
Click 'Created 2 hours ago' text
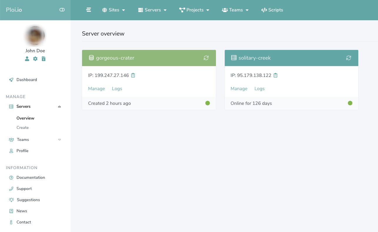pos(109,103)
